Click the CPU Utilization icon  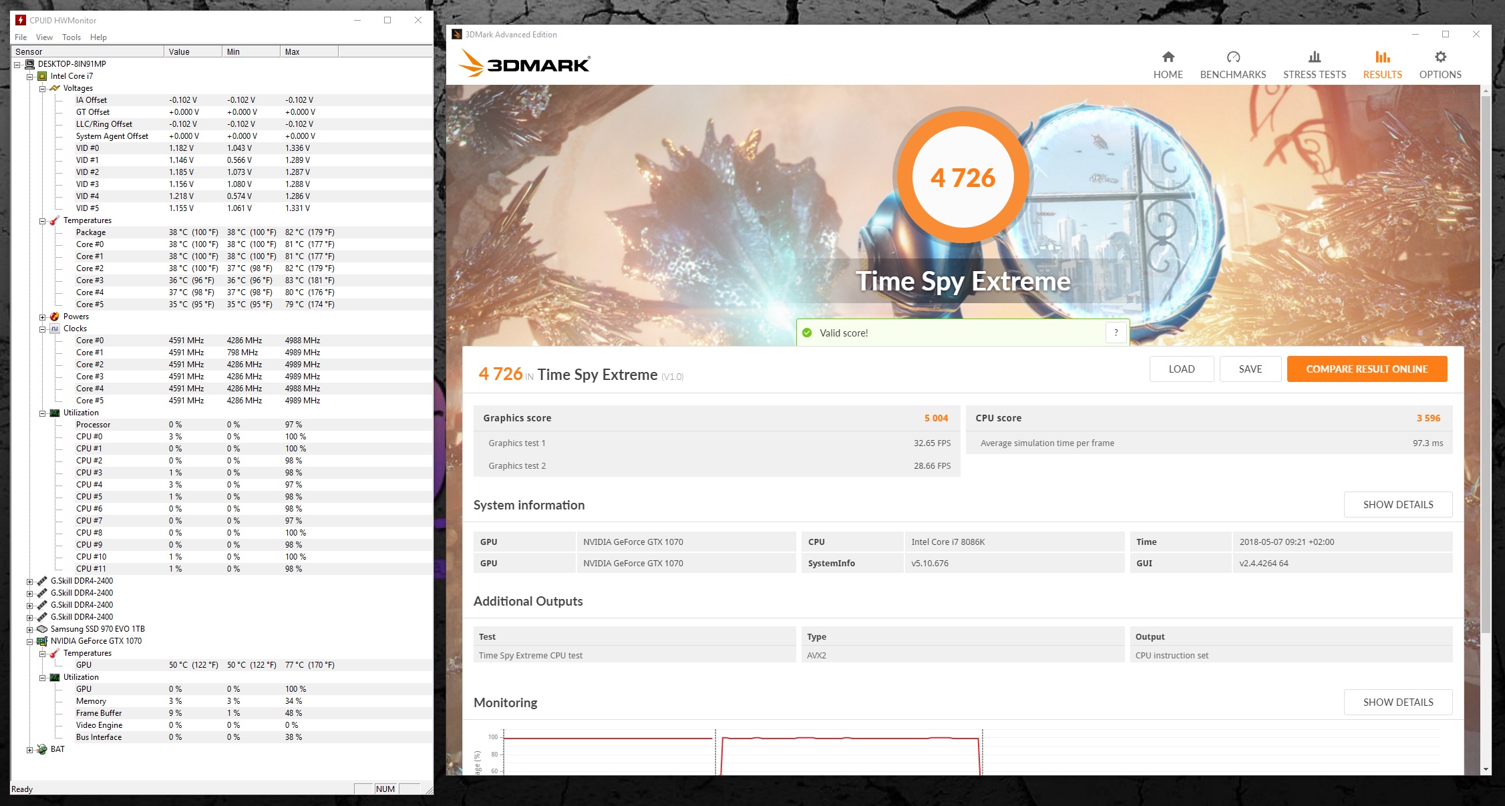[x=55, y=413]
